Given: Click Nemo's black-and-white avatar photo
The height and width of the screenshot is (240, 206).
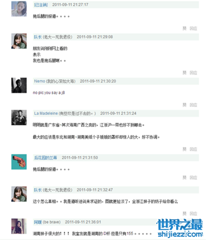Looking at the screenshot, I should click(19, 85).
